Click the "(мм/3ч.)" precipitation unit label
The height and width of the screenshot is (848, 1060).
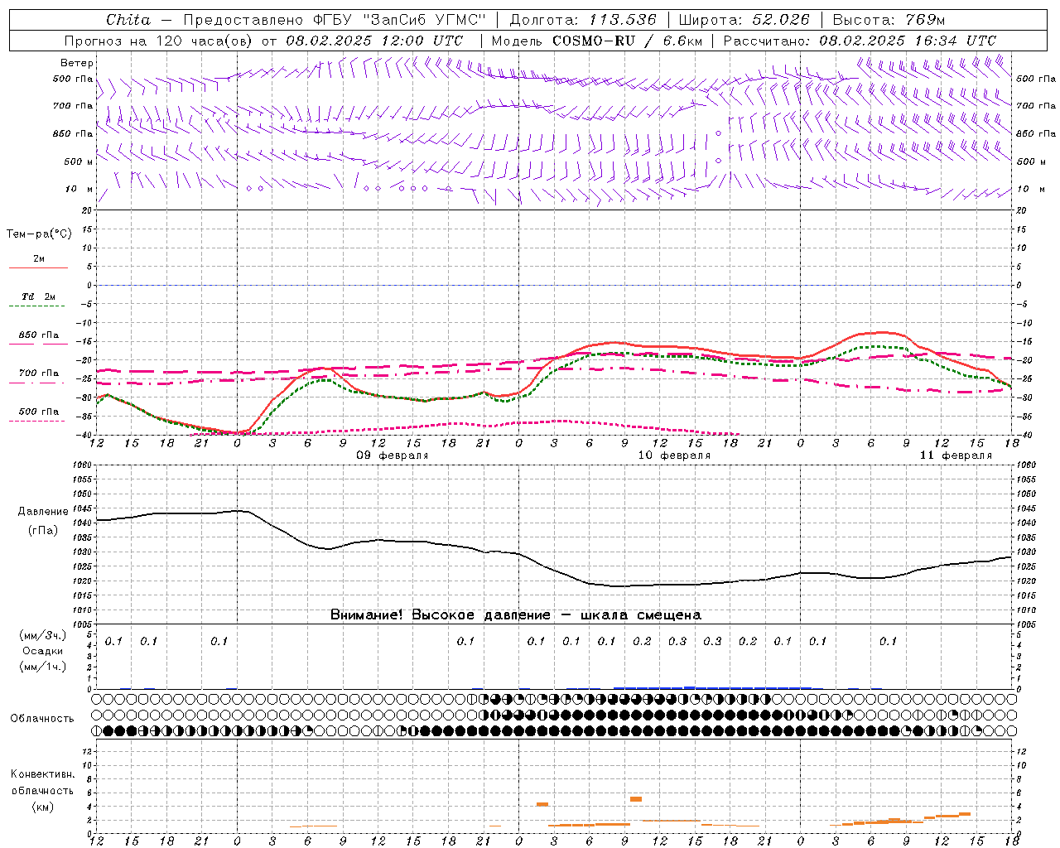tap(43, 635)
